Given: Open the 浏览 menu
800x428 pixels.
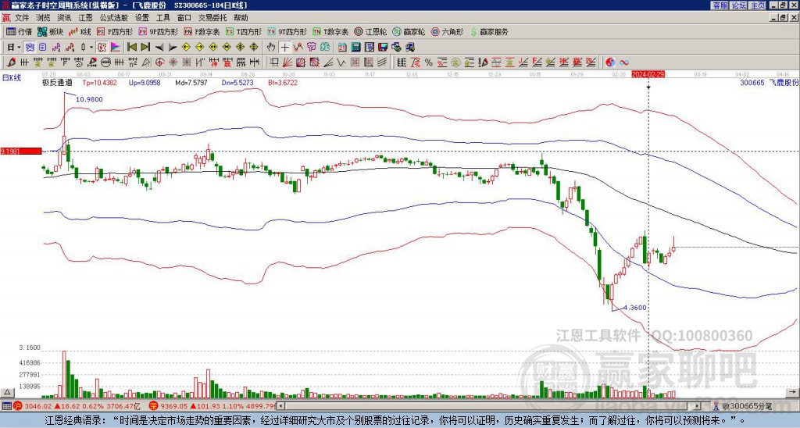Looking at the screenshot, I should click(44, 18).
